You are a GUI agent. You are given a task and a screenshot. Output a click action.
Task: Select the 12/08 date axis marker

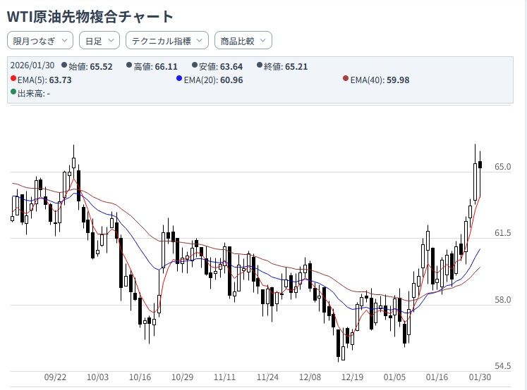(x=310, y=377)
